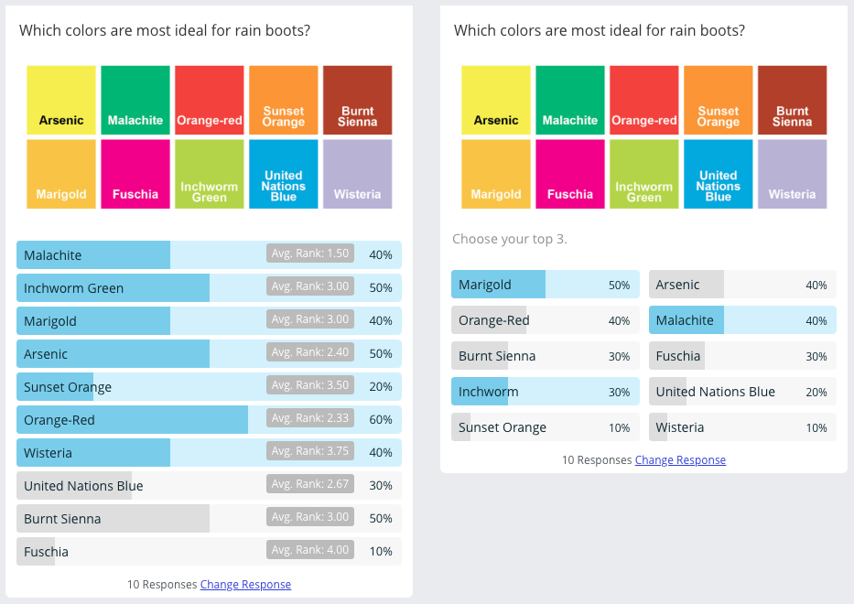Select the Malachite green swatch in right poll
The height and width of the screenshot is (604, 854).
tap(570, 100)
